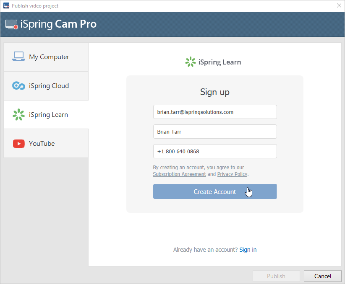
Task: Click the Sign in link
Action: [248, 250]
